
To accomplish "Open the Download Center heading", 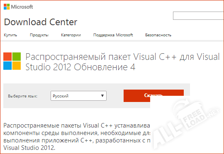I will (x=41, y=22).
